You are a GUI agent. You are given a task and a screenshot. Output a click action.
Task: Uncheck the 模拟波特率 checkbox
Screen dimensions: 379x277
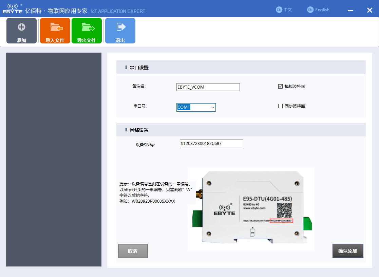coord(280,87)
